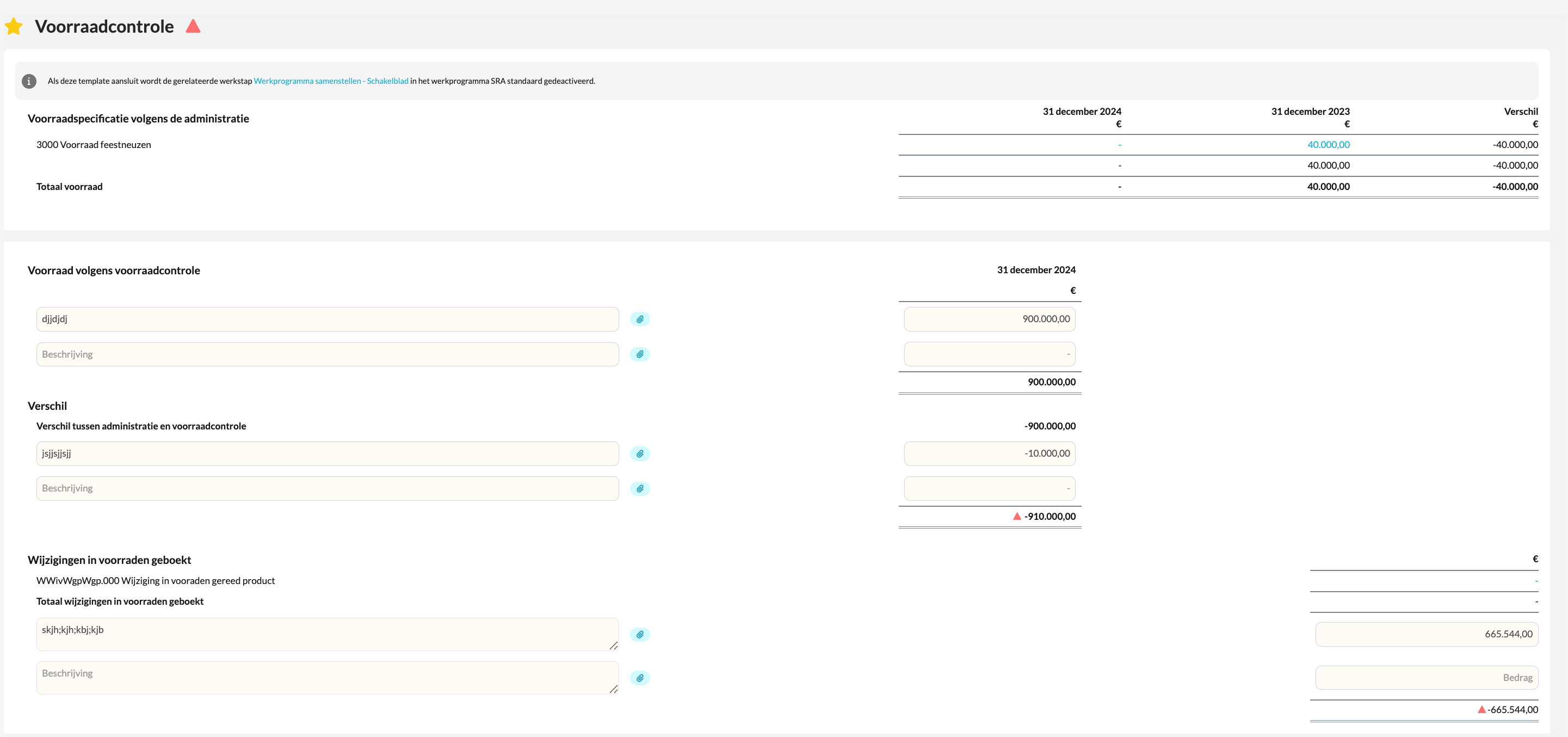The height and width of the screenshot is (737, 1568).
Task: Click the jsjjsjjsjj description input field
Action: coord(328,454)
